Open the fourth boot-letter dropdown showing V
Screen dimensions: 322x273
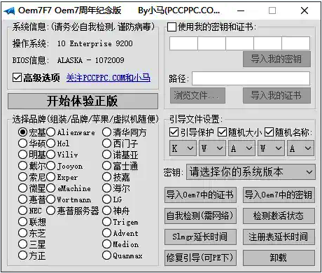(271, 148)
